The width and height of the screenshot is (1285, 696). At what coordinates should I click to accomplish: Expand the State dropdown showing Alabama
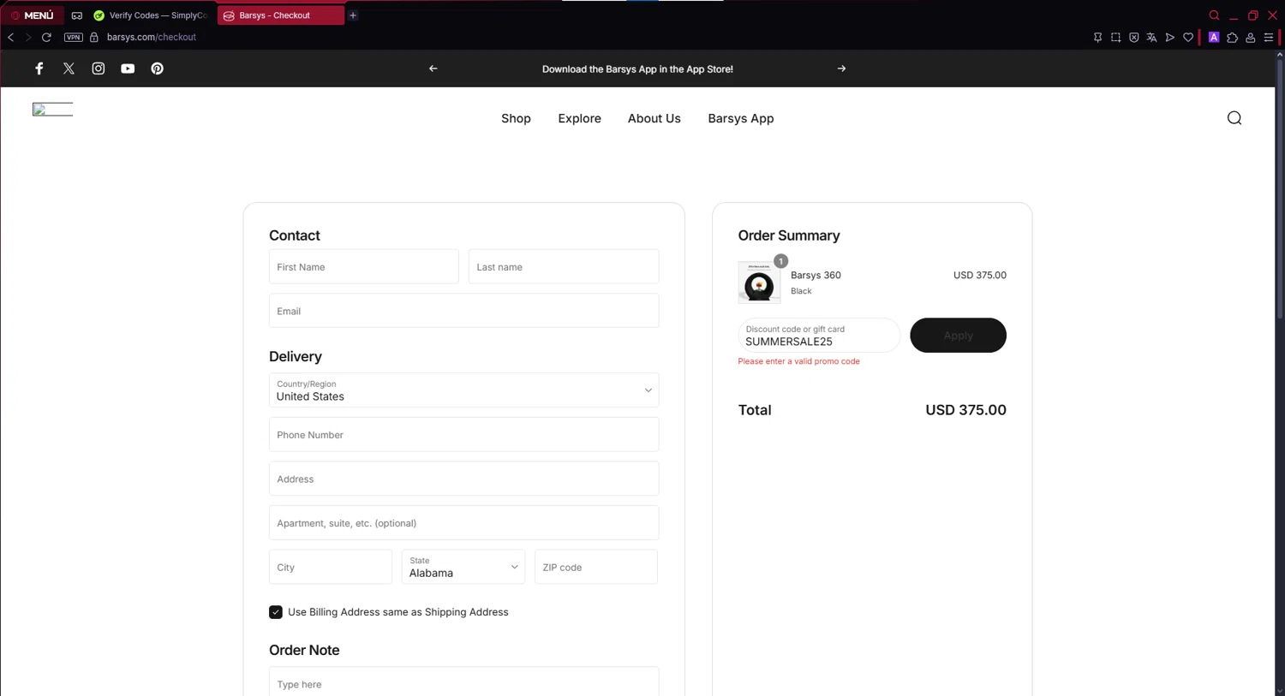(x=463, y=567)
